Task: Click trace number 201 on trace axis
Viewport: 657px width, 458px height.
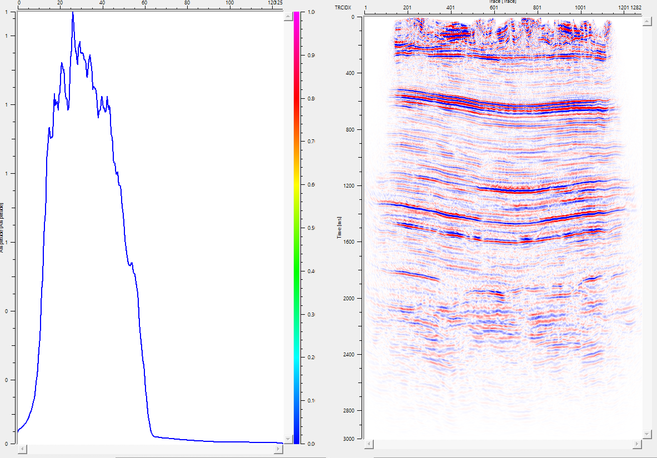Action: pos(407,8)
